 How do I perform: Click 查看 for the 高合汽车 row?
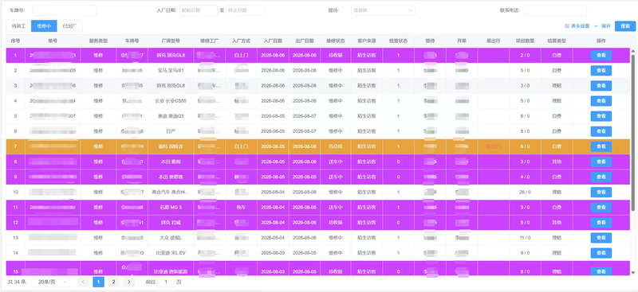pyautogui.click(x=601, y=192)
